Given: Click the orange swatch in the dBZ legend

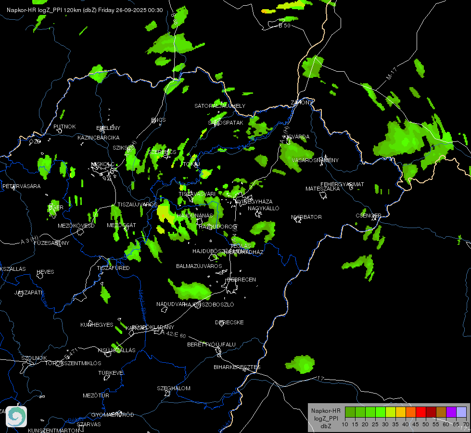Looking at the screenshot, I should [411, 412].
